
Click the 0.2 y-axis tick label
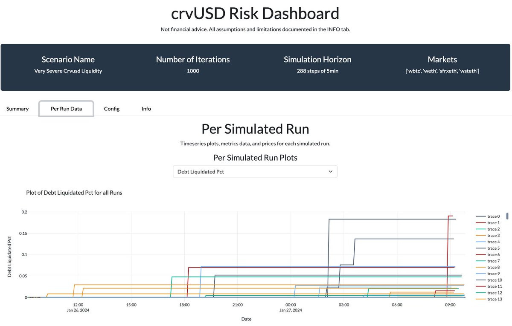pos(24,212)
